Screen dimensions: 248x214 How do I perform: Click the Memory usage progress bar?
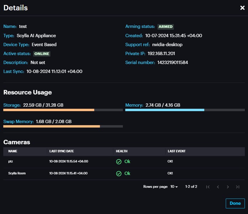(185, 110)
